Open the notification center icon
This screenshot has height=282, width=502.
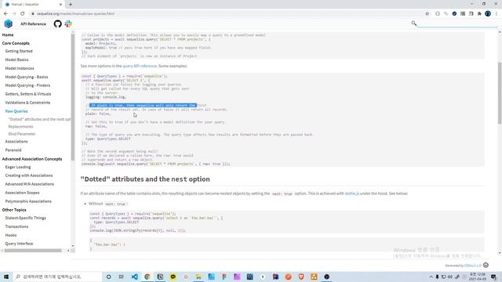[494, 277]
